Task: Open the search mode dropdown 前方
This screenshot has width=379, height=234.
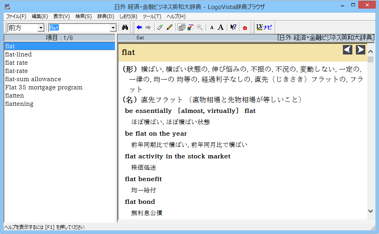Action: click(41, 28)
